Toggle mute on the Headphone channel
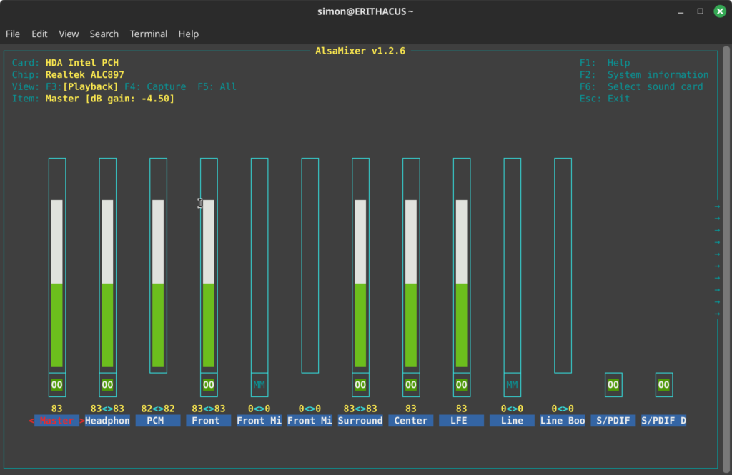This screenshot has height=475, width=732. click(x=107, y=384)
